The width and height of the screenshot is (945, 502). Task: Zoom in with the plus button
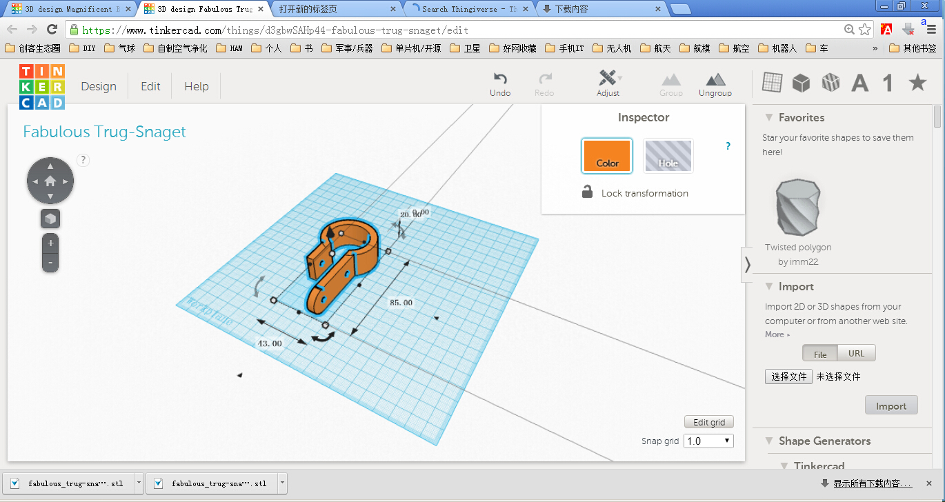50,243
